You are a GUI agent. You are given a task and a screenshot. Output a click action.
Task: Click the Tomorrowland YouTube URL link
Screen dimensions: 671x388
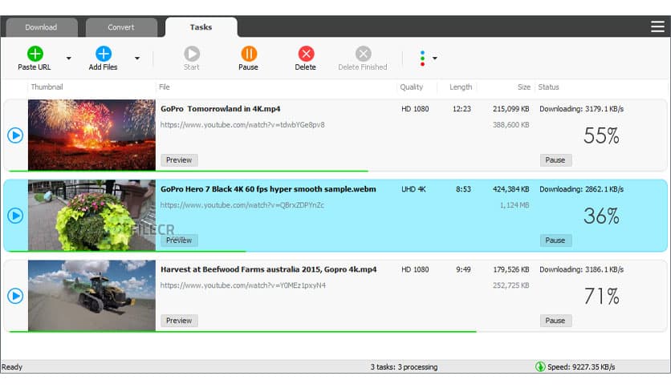242,125
